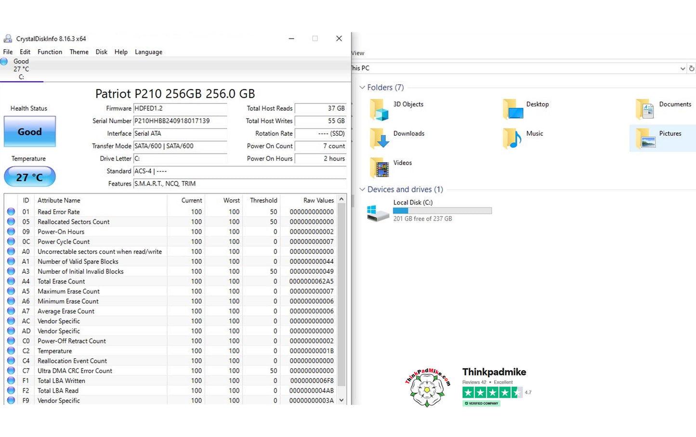Click the refresh button in Explorer address bar
The height and width of the screenshot is (437, 696).
point(692,68)
